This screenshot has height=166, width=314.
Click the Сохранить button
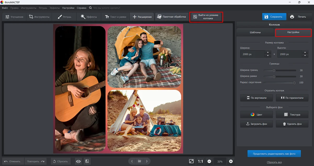[x=274, y=17]
